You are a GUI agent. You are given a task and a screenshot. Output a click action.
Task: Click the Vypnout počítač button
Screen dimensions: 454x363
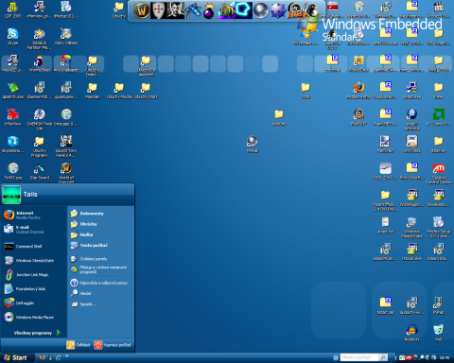click(x=113, y=345)
